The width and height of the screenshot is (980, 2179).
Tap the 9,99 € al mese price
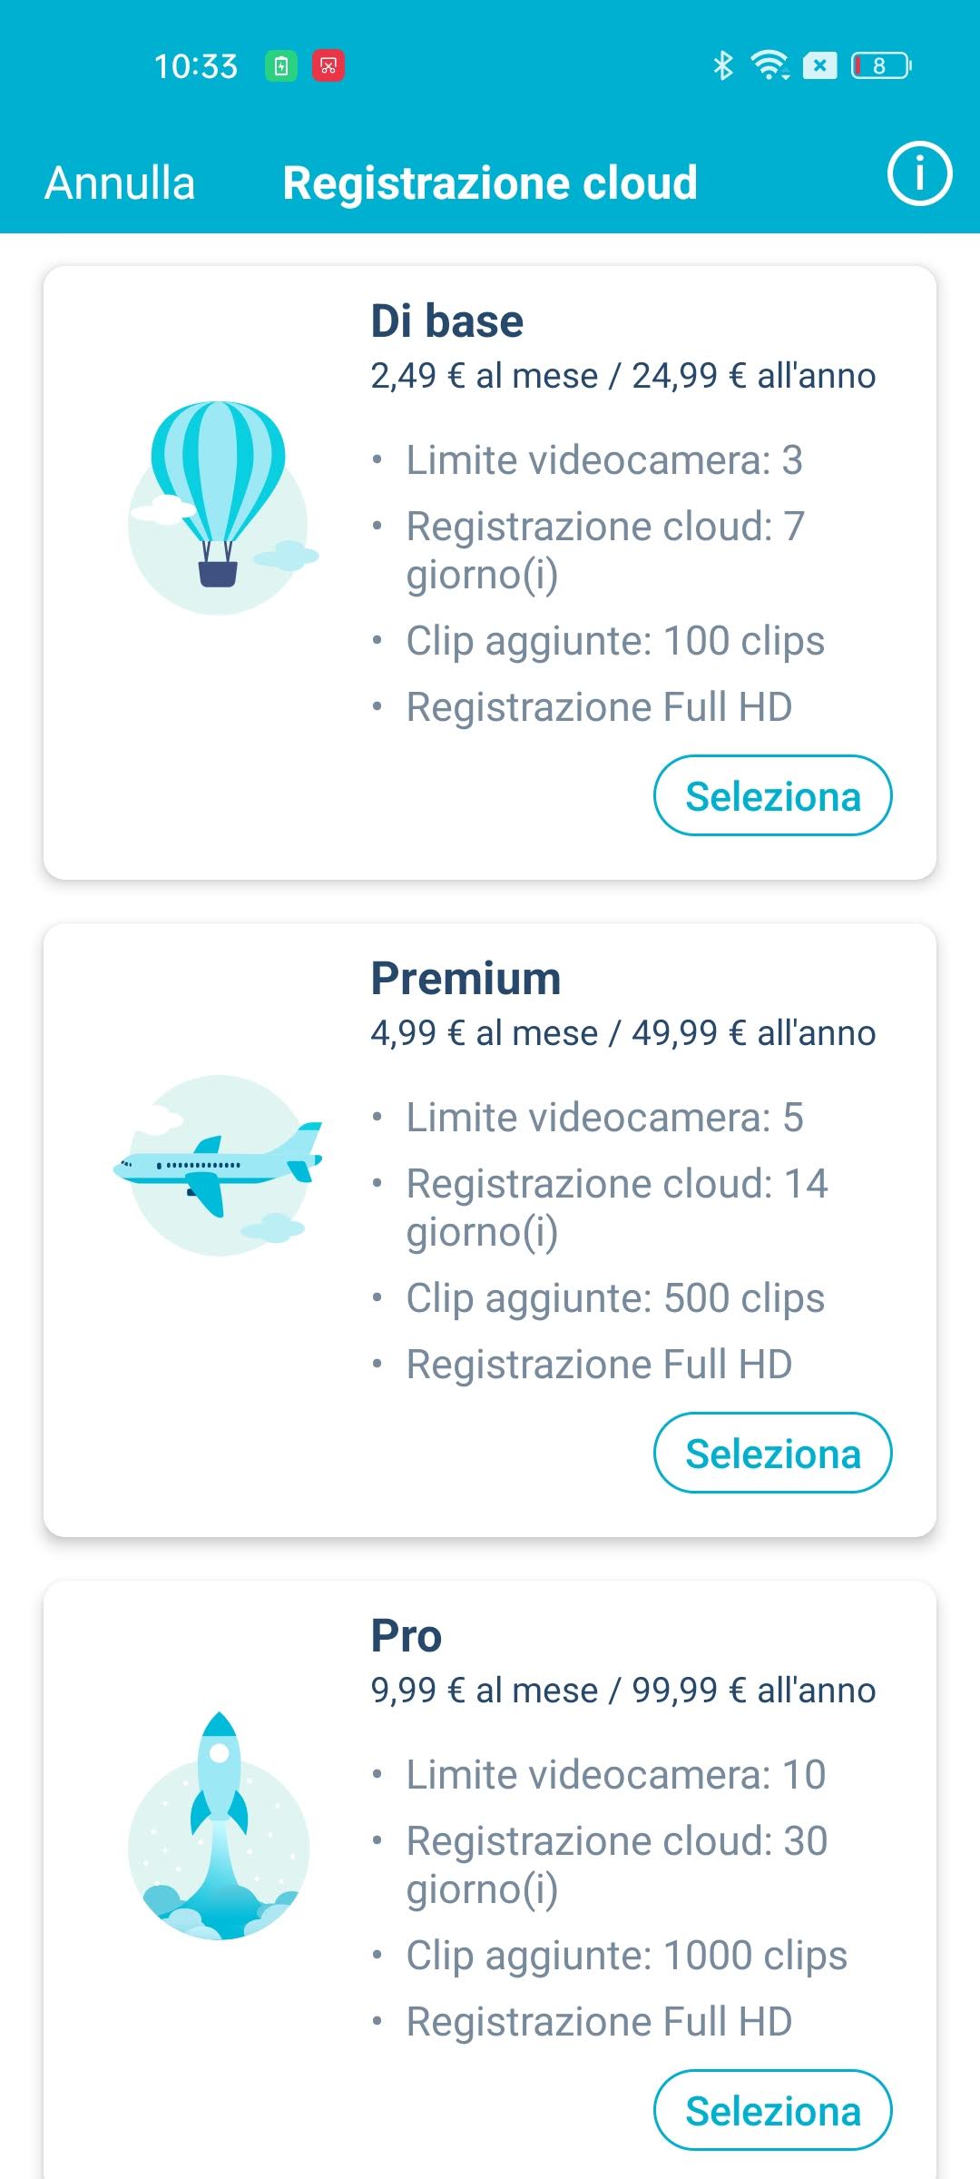tap(484, 1691)
